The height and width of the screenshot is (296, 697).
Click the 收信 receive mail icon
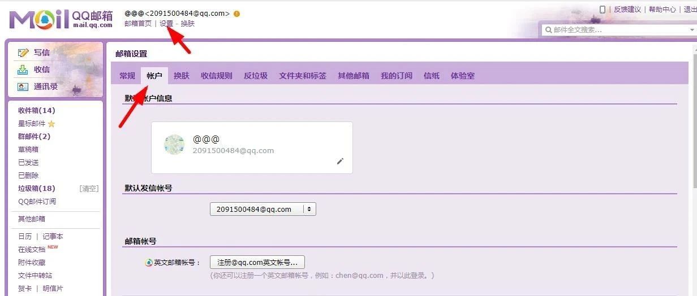(23, 69)
